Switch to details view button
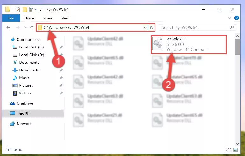 click(x=228, y=150)
